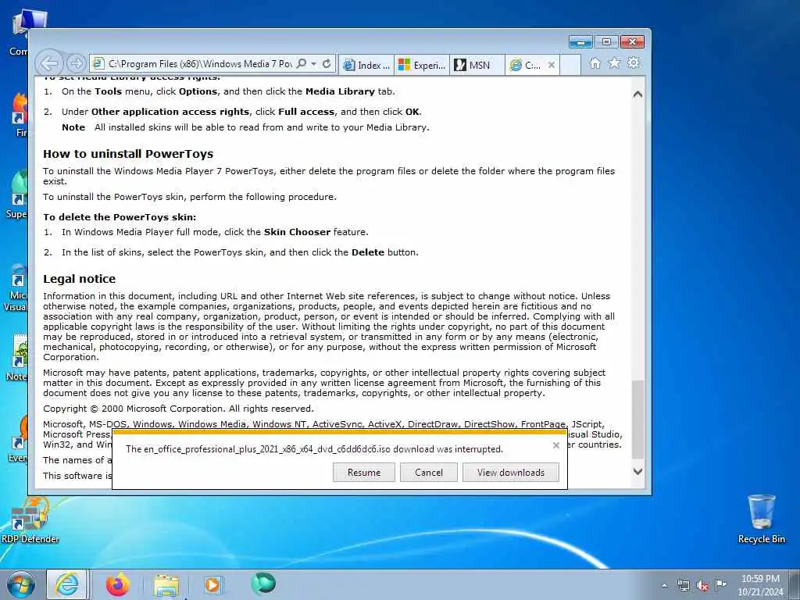800x600 pixels.
Task: Click the scroll-down arrow on the page scrollbar
Action: (x=637, y=471)
